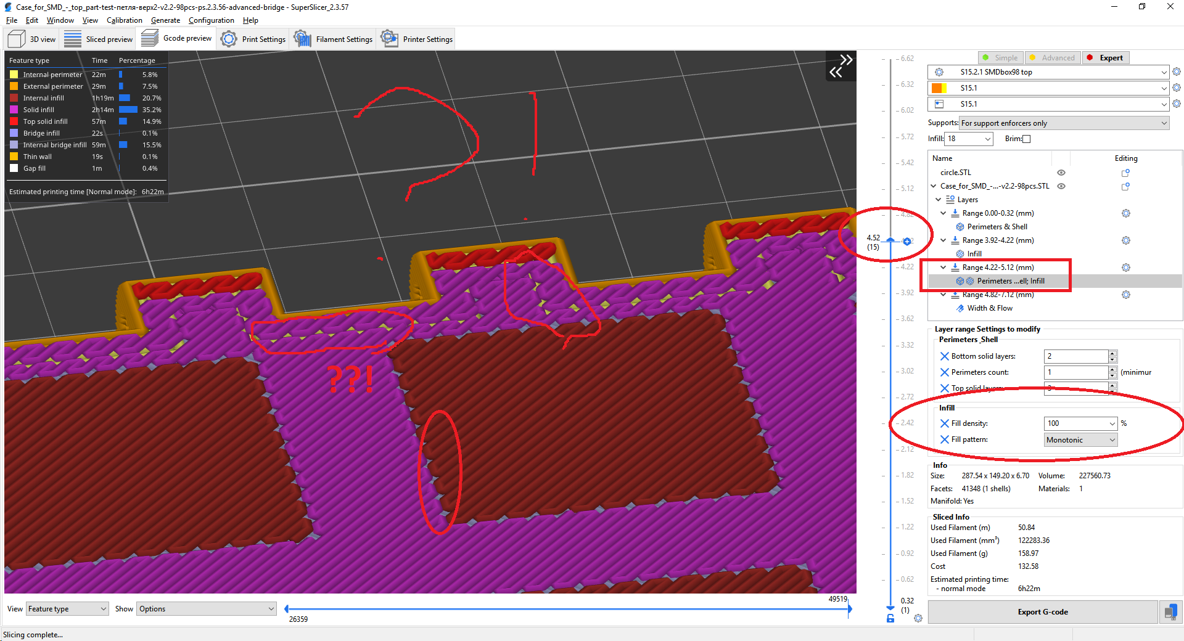Switch to the 3D view
This screenshot has width=1184, height=641.
pyautogui.click(x=31, y=38)
